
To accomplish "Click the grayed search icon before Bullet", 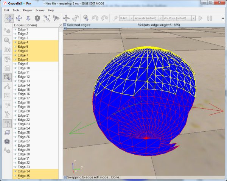I will pyautogui.click(x=115, y=18).
